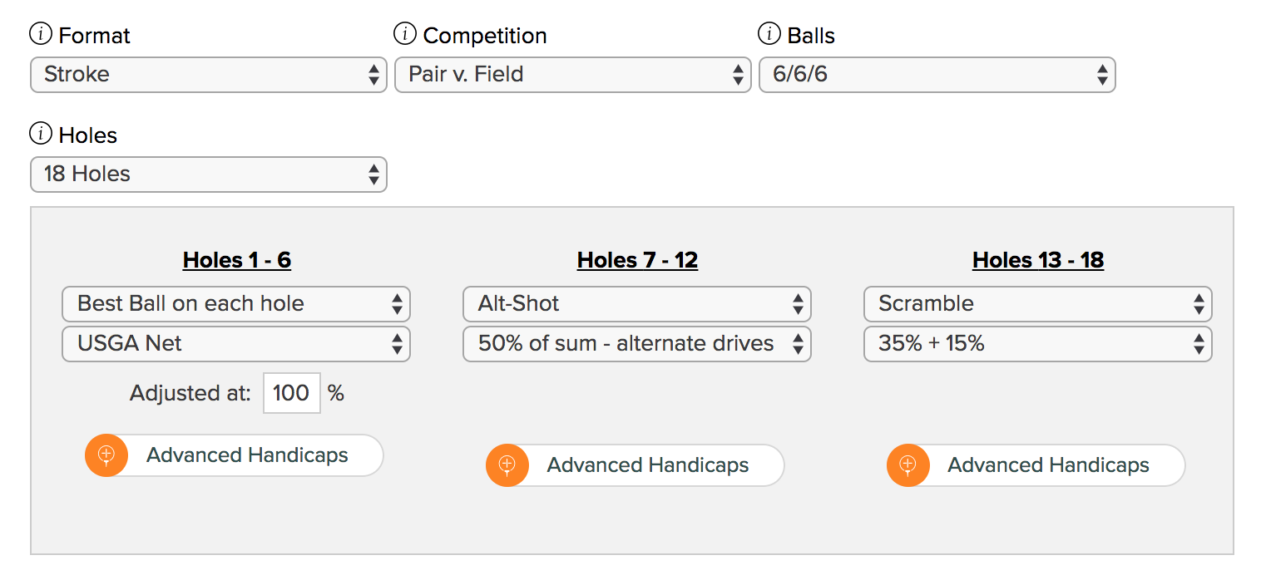Image resolution: width=1266 pixels, height=575 pixels.
Task: Expand the 50% of sum - alternate drives dropdown
Action: (637, 344)
